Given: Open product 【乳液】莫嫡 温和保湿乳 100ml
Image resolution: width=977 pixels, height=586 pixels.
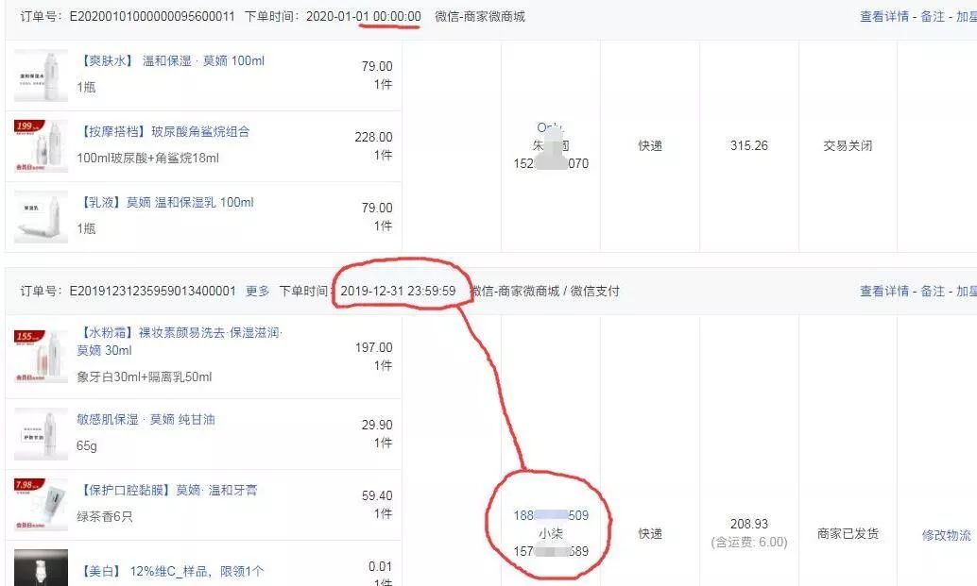Looking at the screenshot, I should pos(165,203).
